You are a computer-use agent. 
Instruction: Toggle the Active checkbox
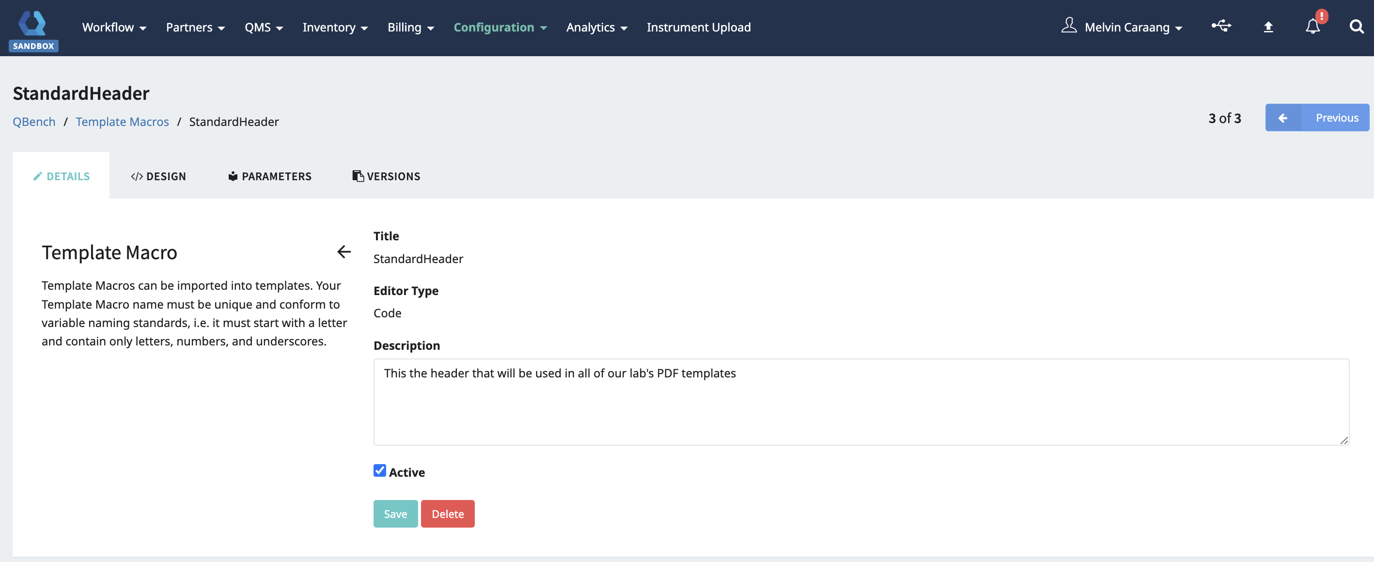380,471
